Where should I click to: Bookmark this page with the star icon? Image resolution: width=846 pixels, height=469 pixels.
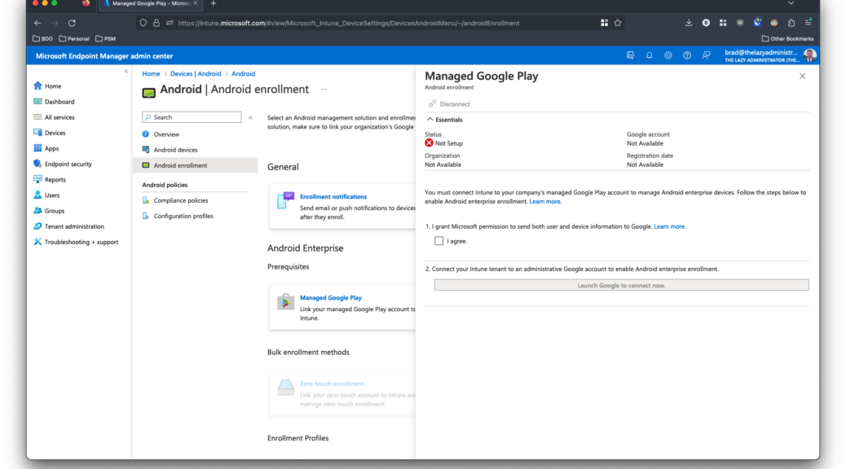pos(618,23)
